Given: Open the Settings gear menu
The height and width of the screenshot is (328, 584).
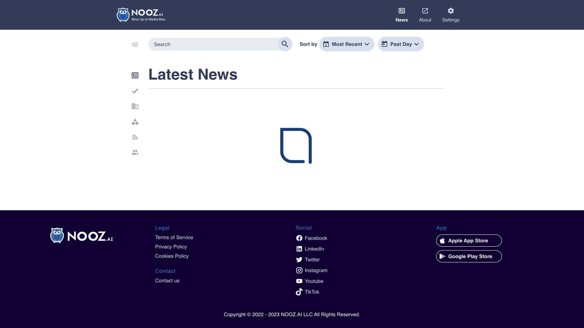Looking at the screenshot, I should [x=450, y=15].
